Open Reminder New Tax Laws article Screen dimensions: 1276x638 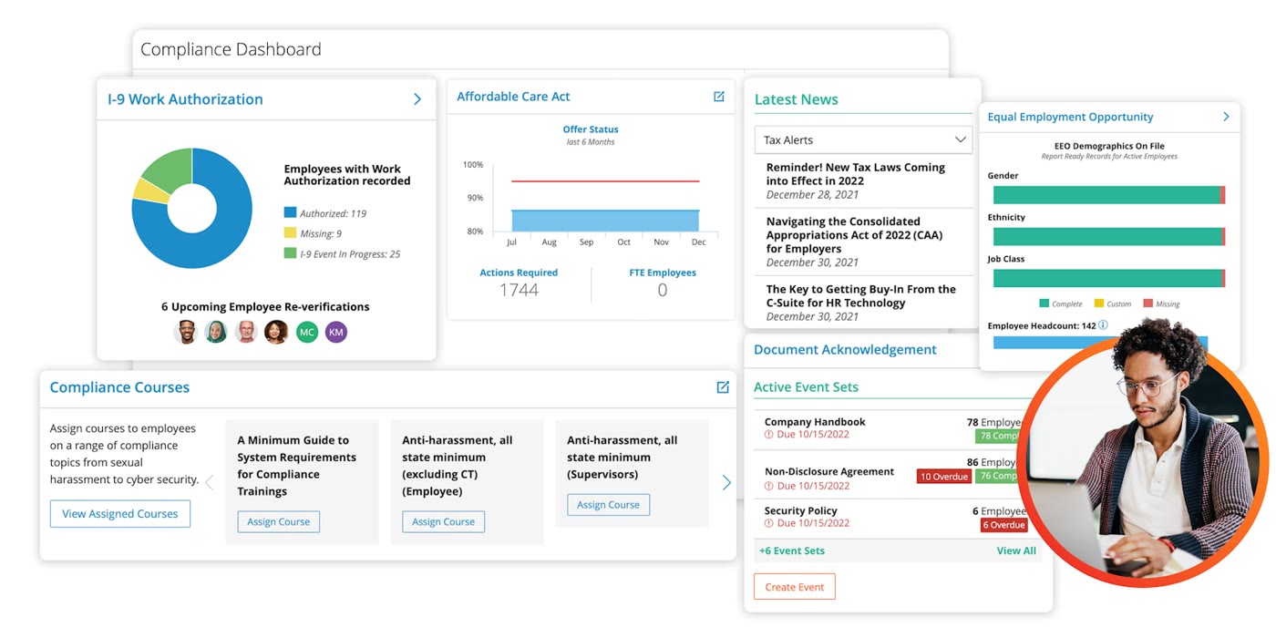point(856,174)
